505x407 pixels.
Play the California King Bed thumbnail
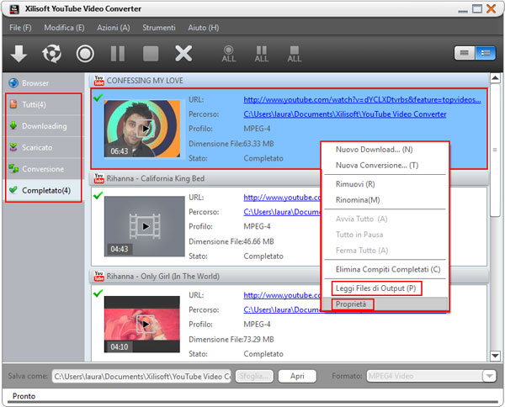pyautogui.click(x=146, y=226)
